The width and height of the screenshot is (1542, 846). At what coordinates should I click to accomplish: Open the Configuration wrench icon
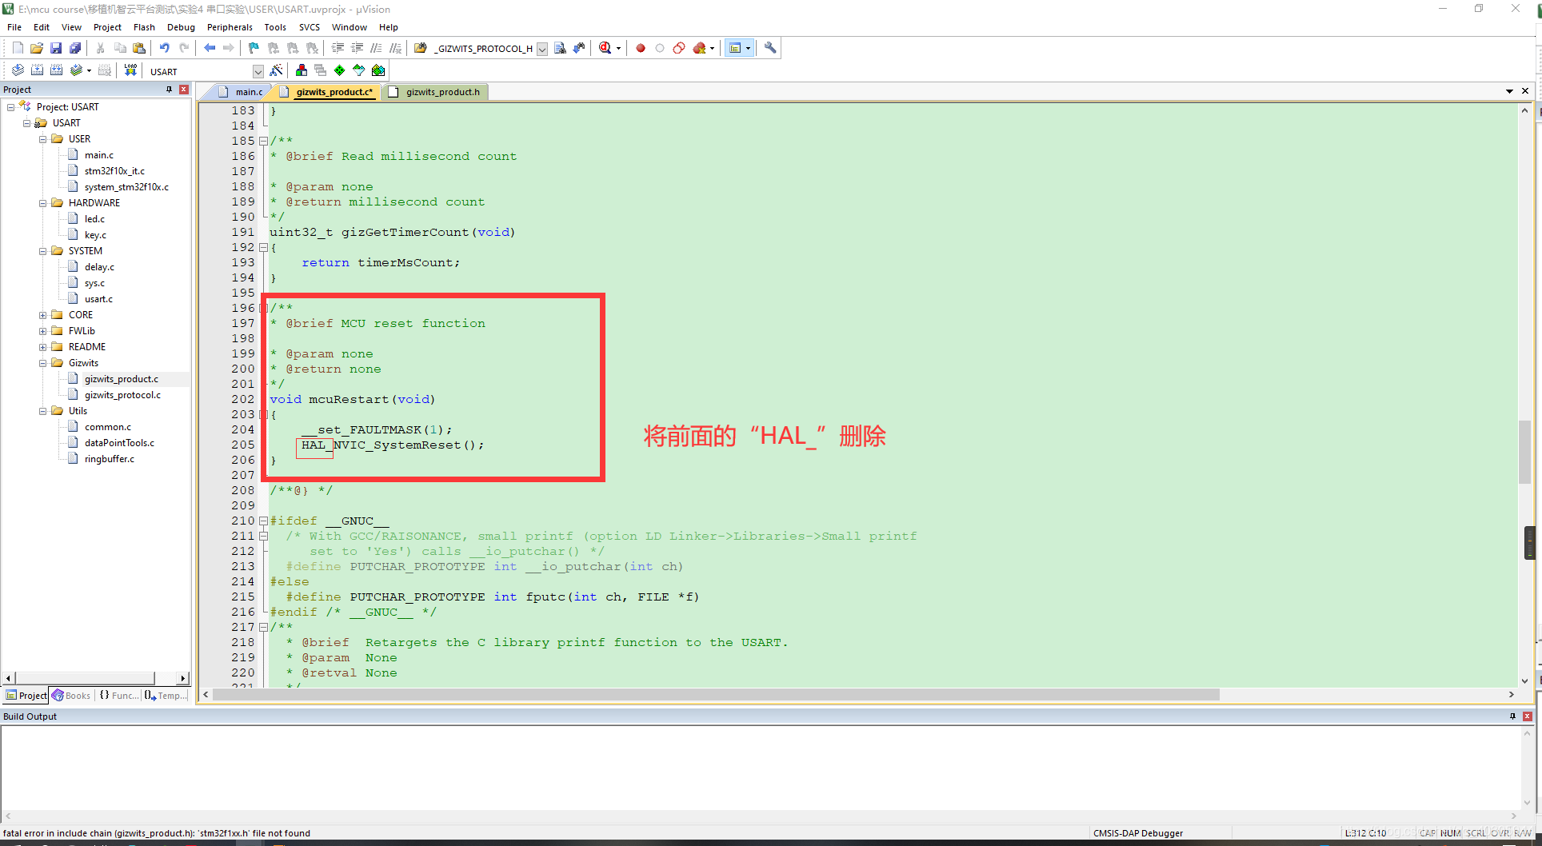[x=770, y=48]
